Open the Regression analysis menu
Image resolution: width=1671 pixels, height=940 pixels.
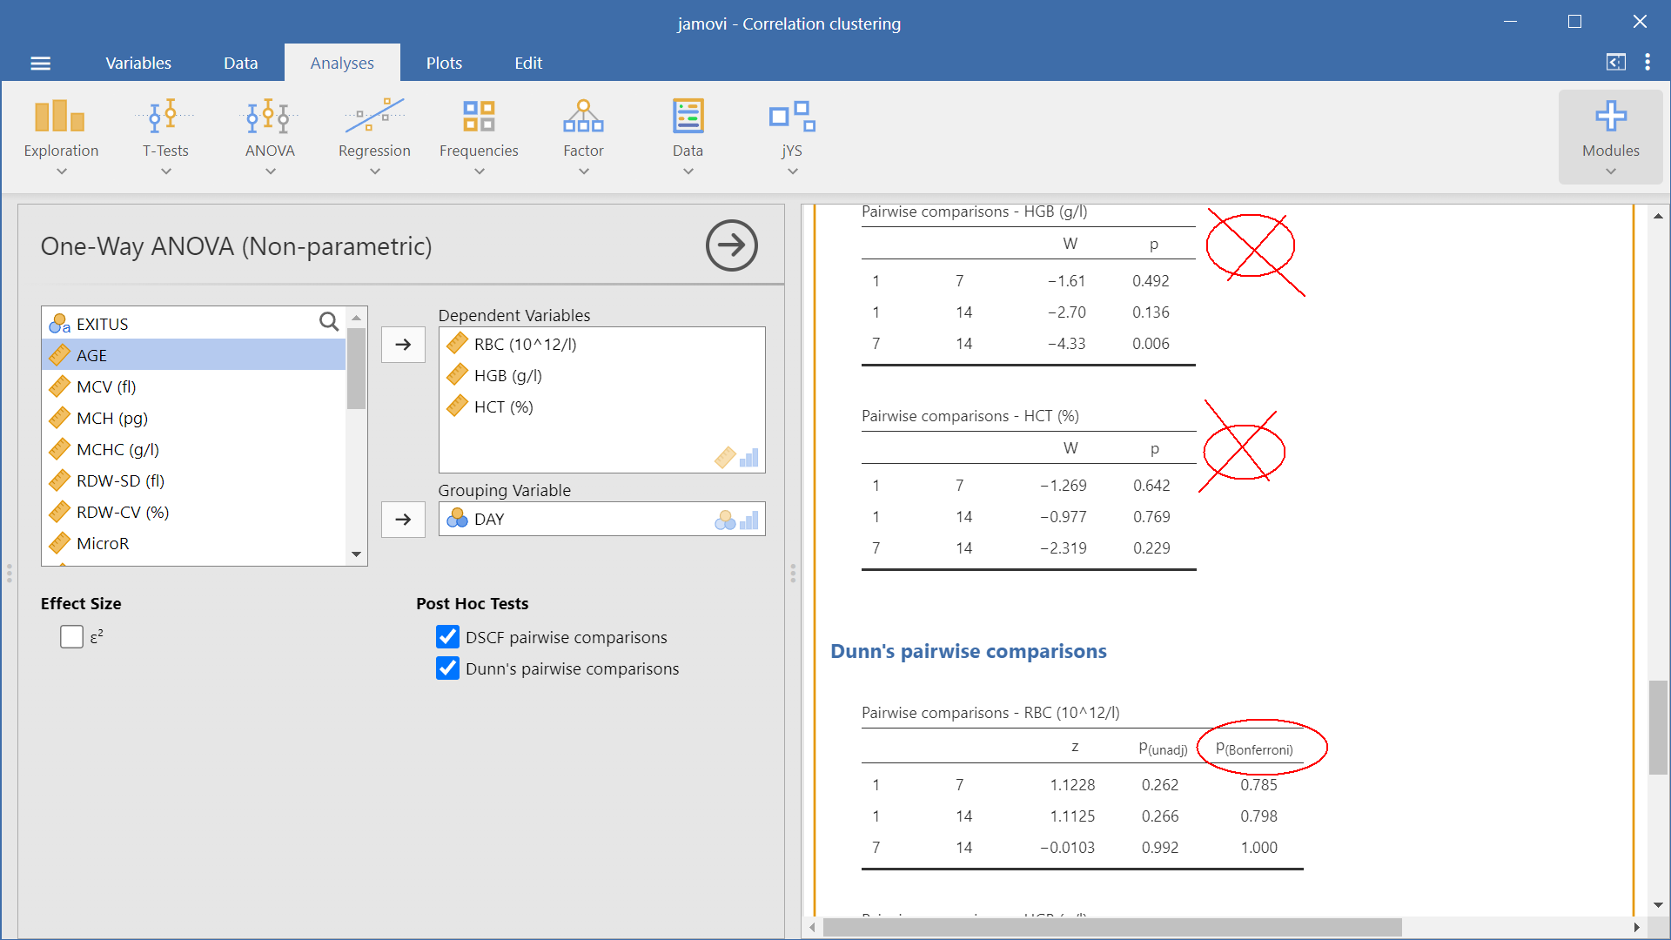tap(374, 135)
